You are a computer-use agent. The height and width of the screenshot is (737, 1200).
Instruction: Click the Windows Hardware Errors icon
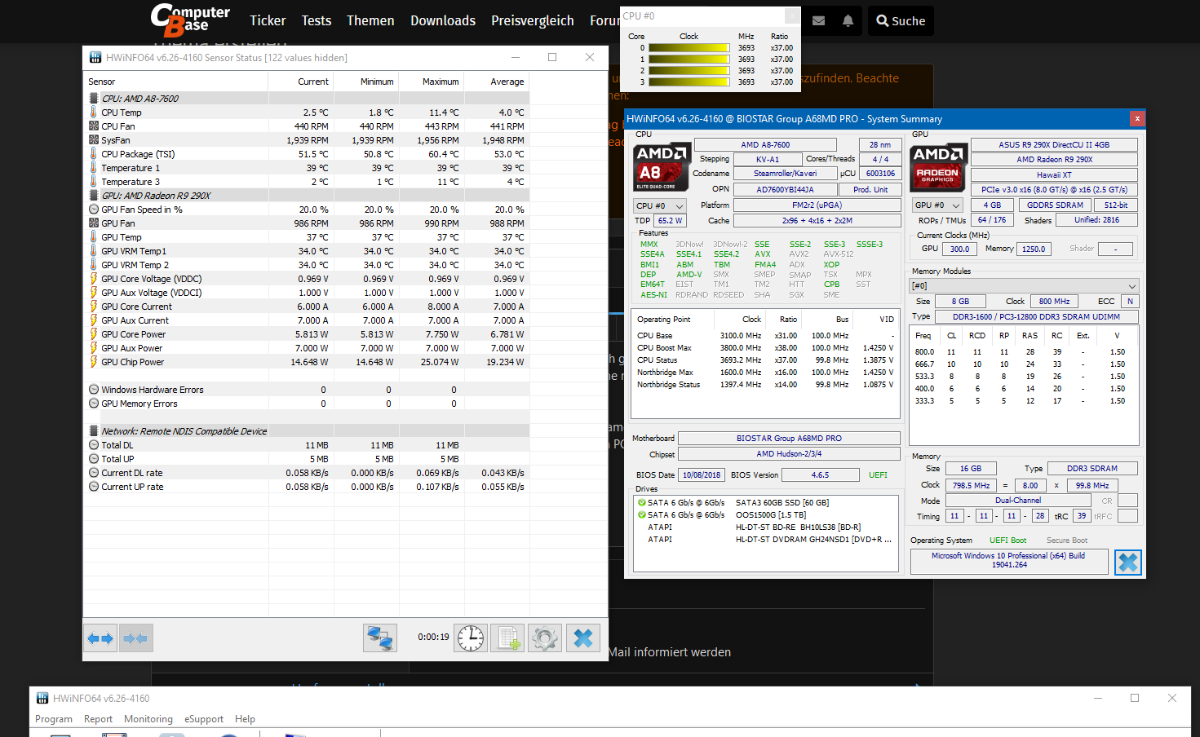tap(94, 390)
